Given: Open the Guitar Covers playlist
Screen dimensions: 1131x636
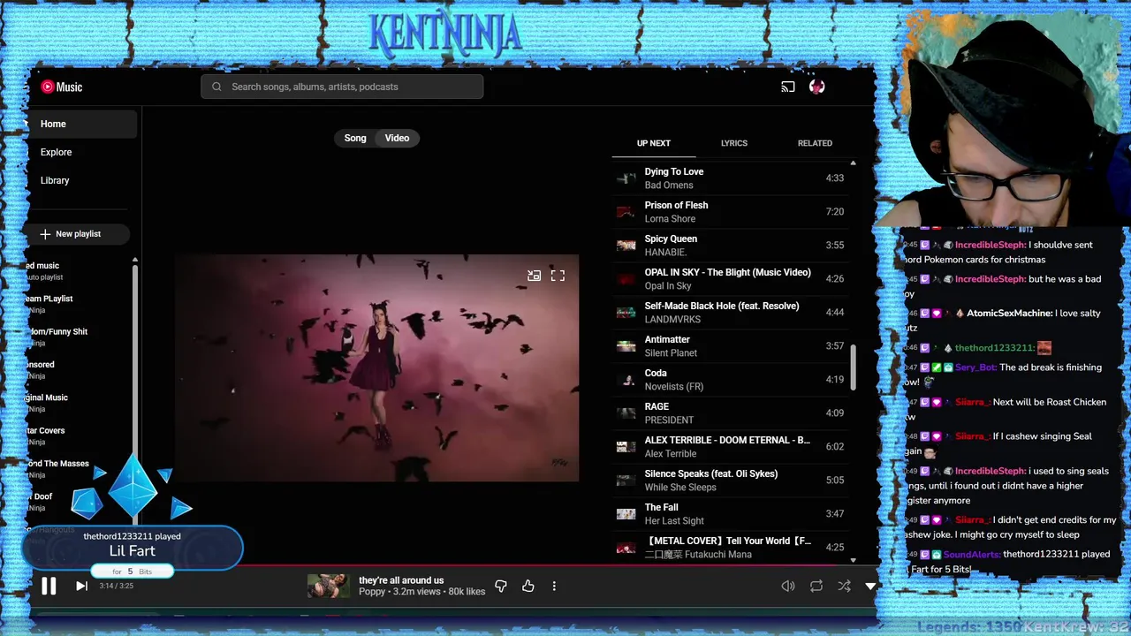Looking at the screenshot, I should [46, 435].
